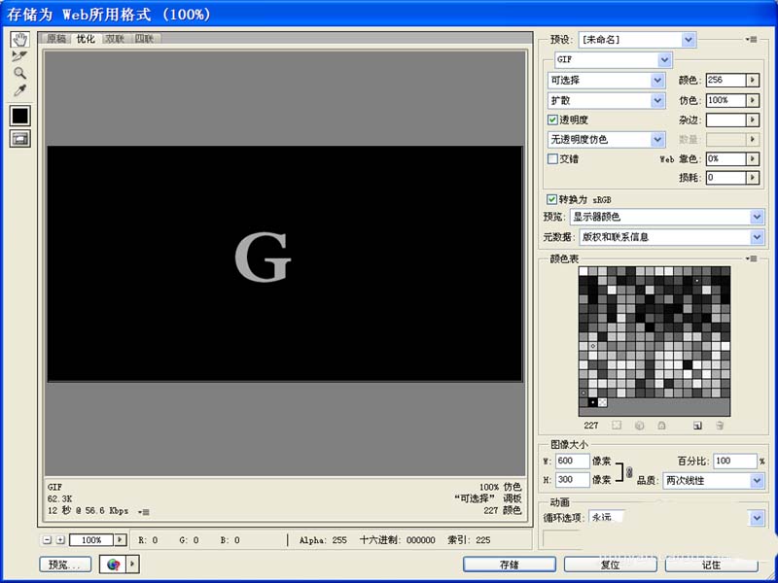778x583 pixels.
Task: Uncheck the 透明度 transparency checkbox
Action: pos(552,120)
